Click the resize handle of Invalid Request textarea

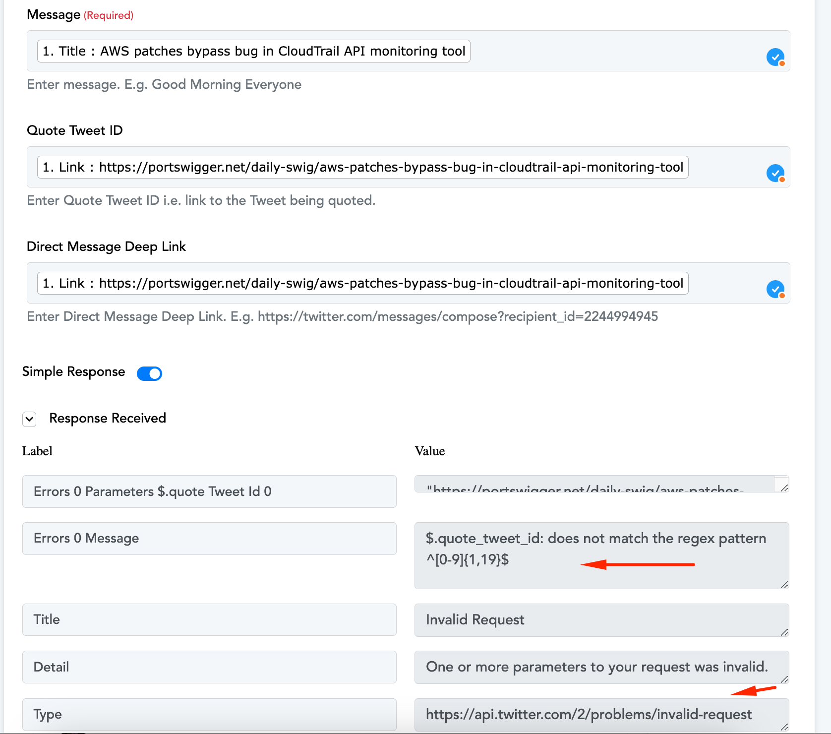pyautogui.click(x=784, y=632)
